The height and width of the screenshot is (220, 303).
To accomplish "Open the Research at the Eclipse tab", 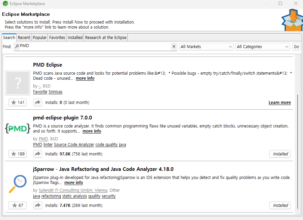I will pyautogui.click(x=106, y=37).
